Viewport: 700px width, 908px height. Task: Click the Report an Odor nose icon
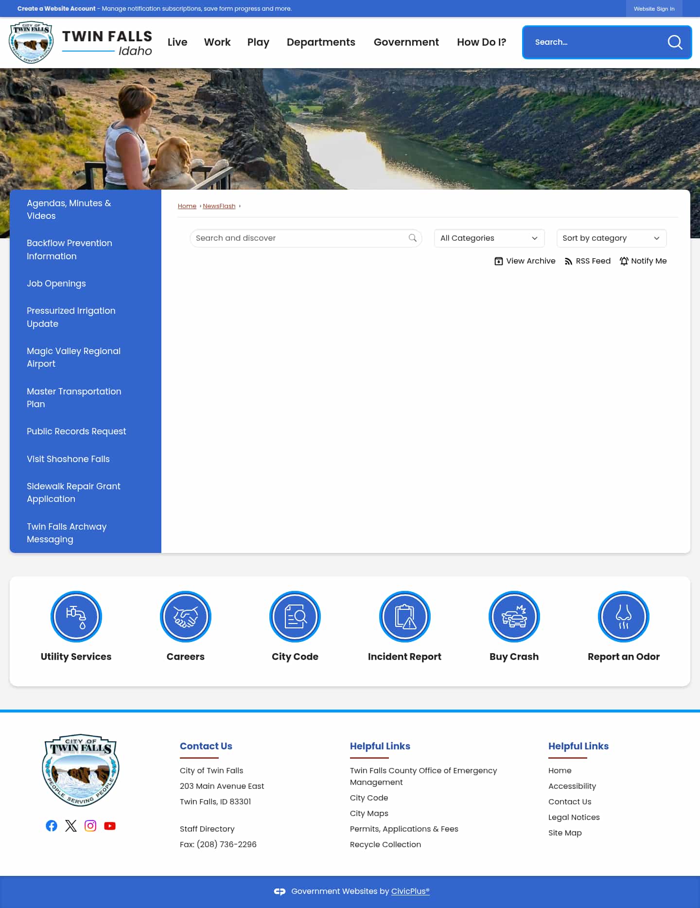[x=624, y=617]
